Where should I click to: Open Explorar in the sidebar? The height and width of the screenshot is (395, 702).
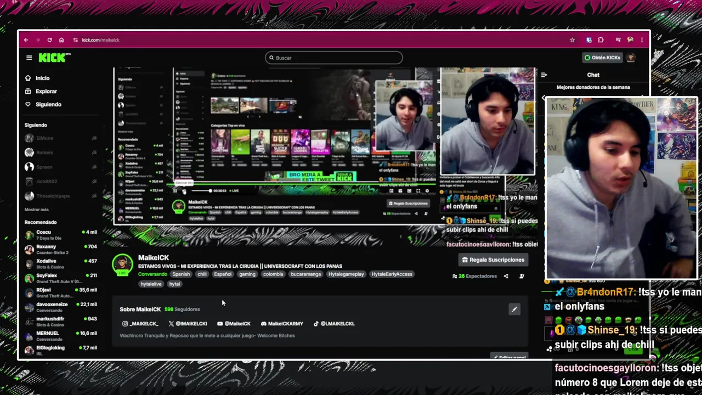tap(46, 92)
